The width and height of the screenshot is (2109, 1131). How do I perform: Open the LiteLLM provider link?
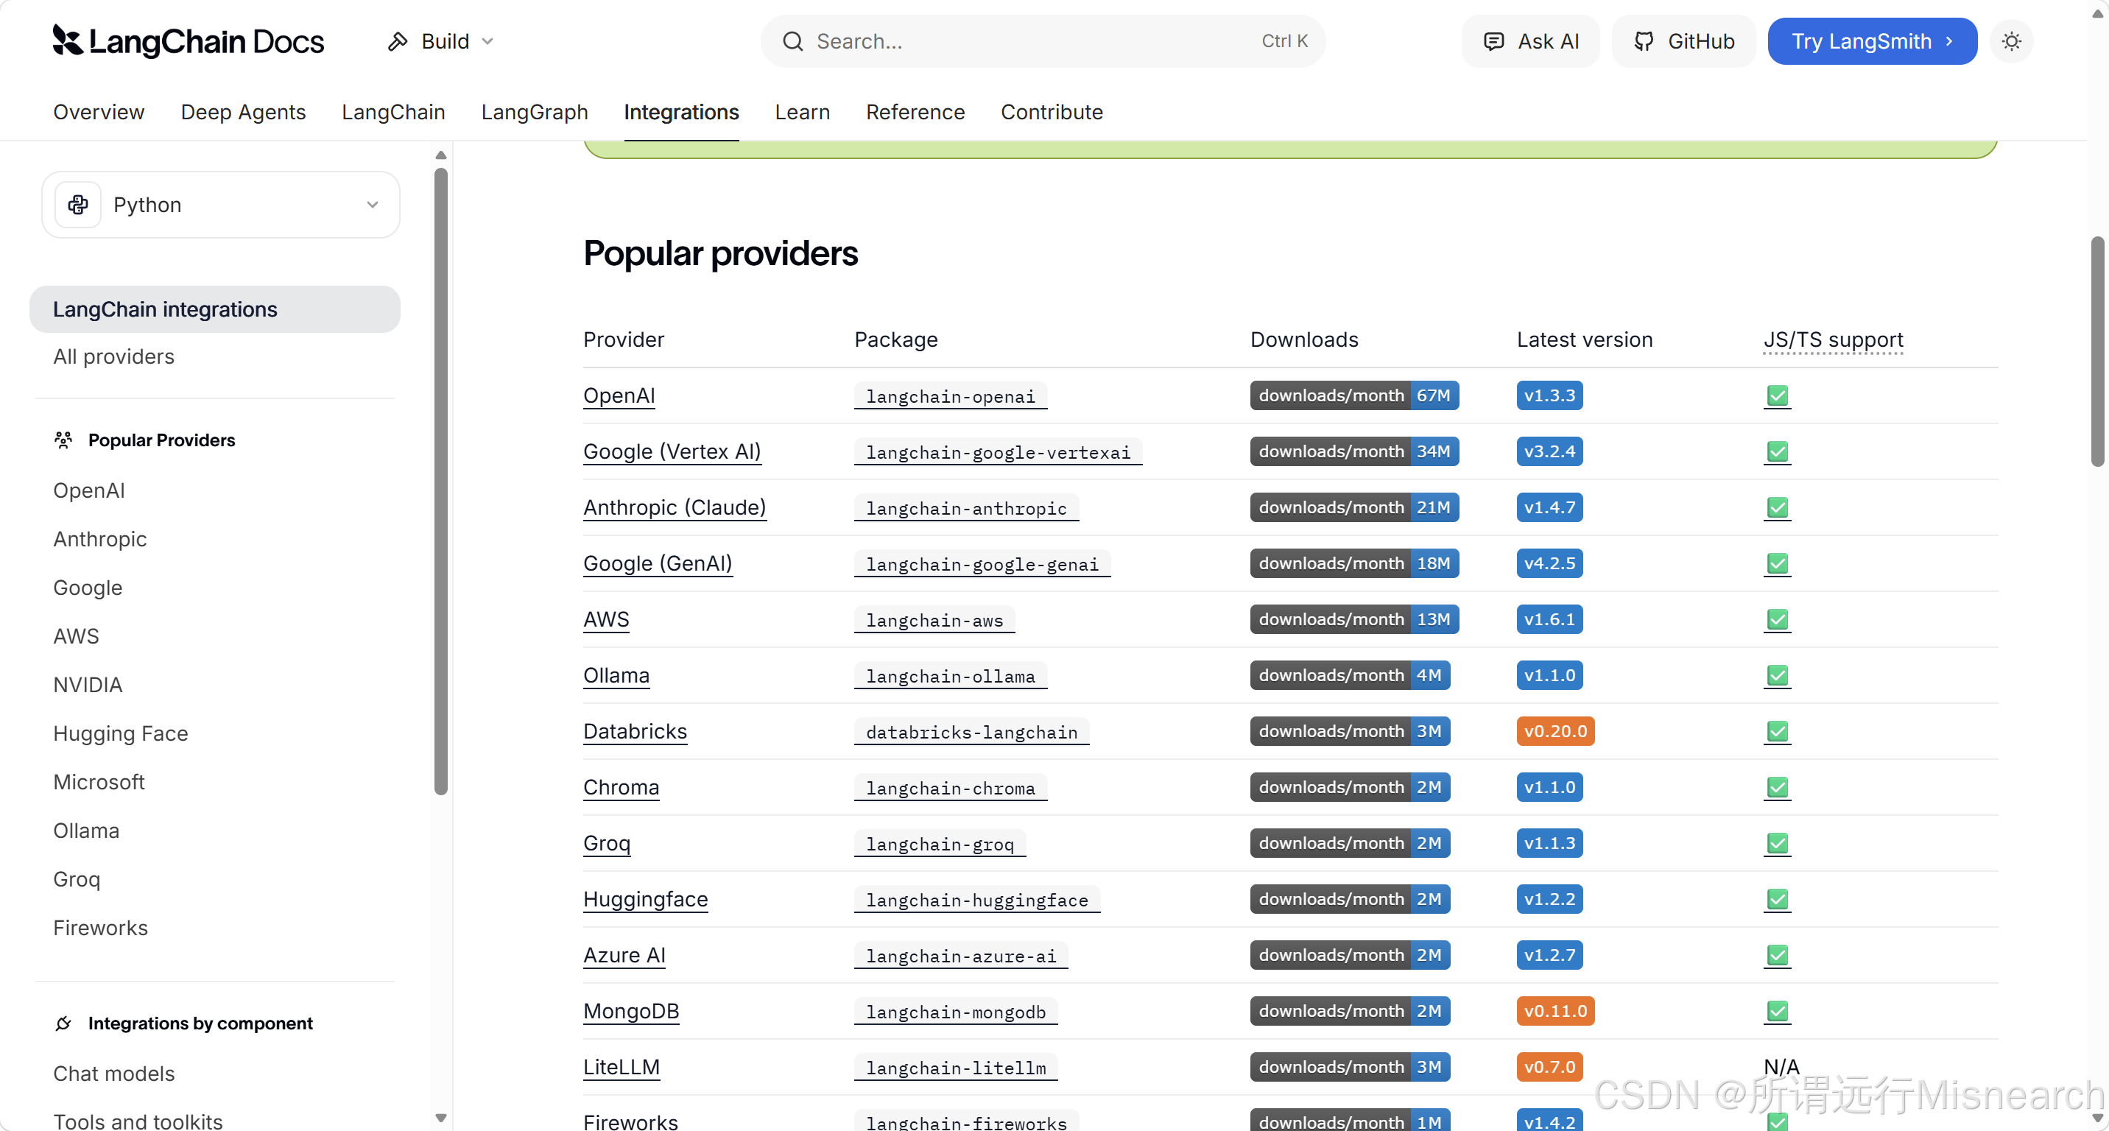[622, 1067]
